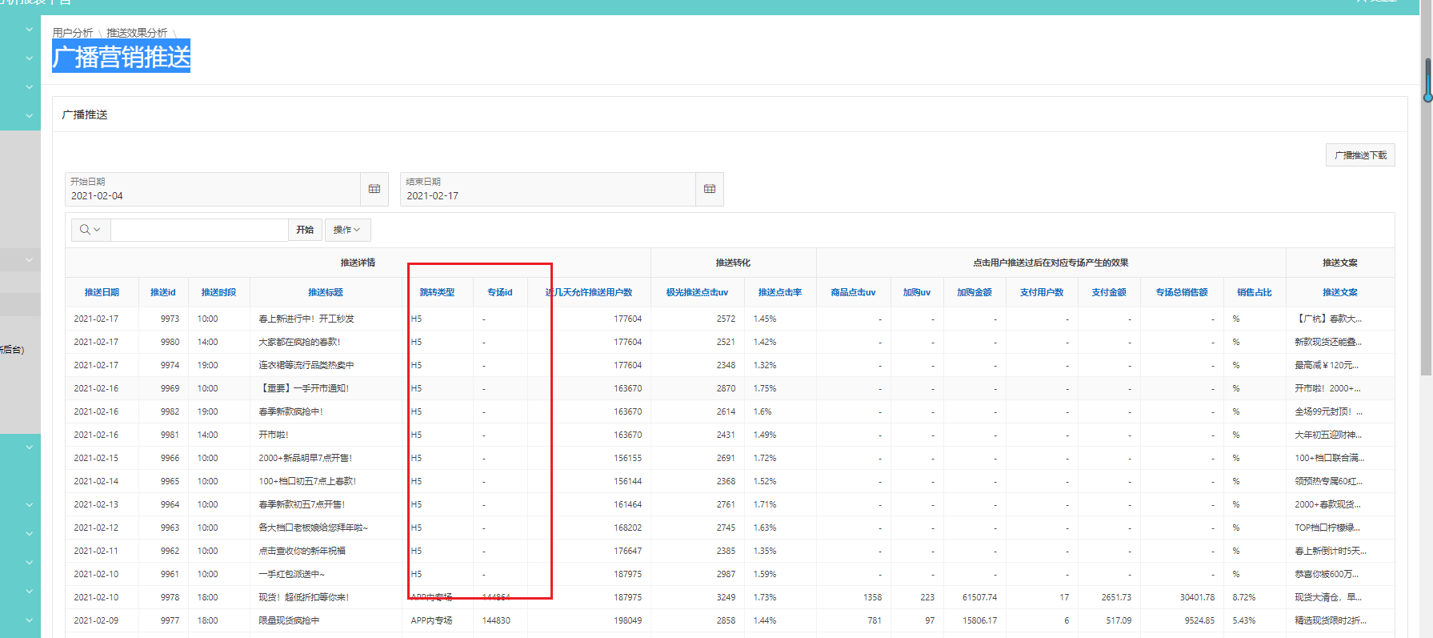Click click-rate cell 1.75%

pos(765,388)
